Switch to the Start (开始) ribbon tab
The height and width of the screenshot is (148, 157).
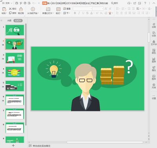pos(44,3)
